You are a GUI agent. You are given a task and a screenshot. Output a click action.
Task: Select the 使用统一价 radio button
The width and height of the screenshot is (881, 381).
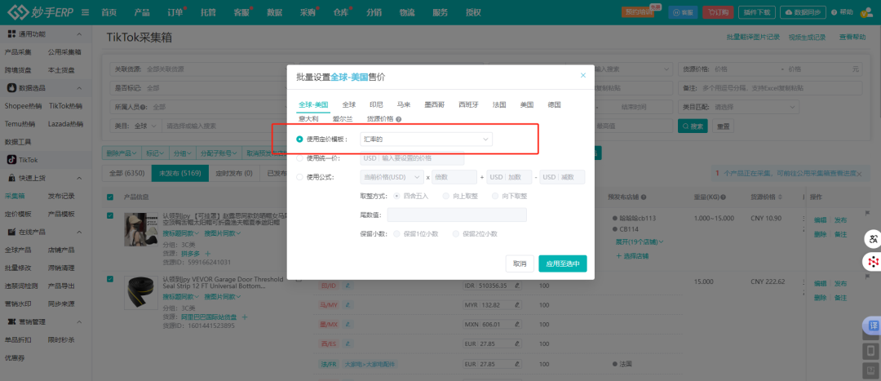(299, 158)
